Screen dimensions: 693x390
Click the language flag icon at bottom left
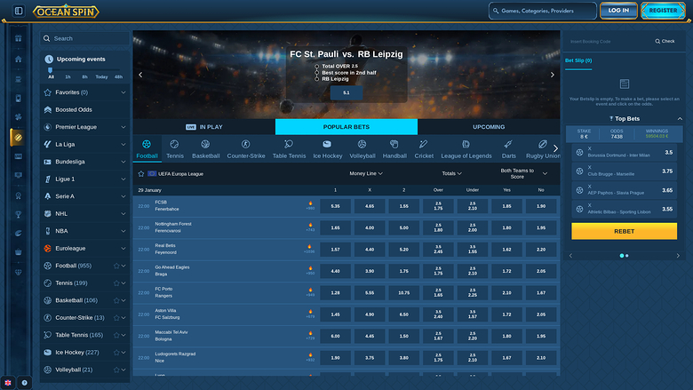tap(8, 383)
